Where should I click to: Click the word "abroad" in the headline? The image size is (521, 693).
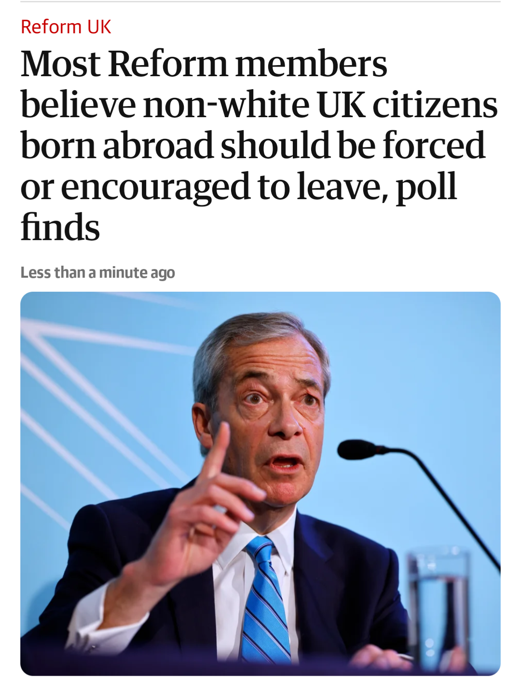pos(158,146)
